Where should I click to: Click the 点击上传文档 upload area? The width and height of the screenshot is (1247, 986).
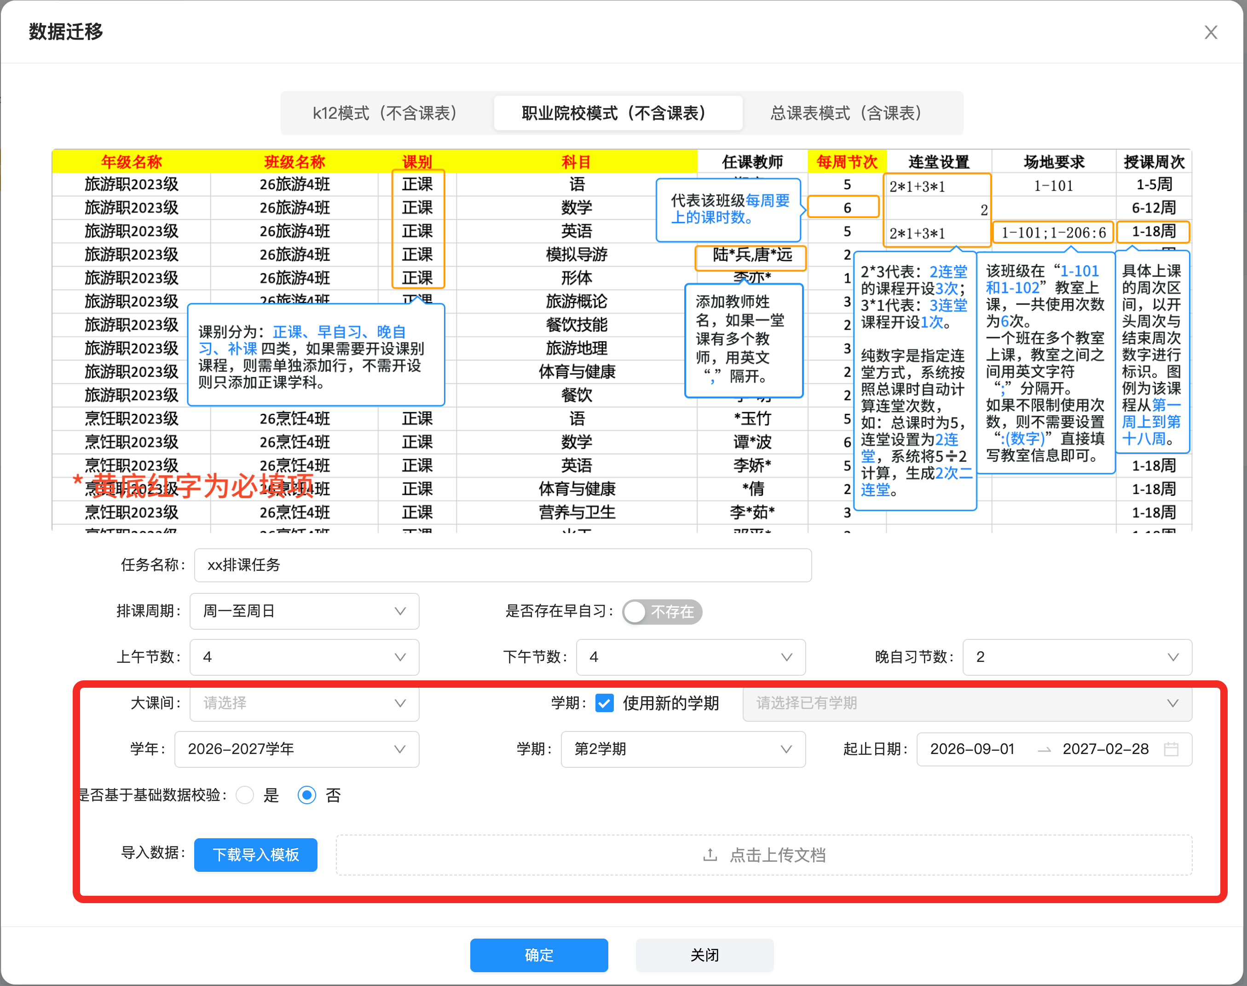[x=764, y=854]
